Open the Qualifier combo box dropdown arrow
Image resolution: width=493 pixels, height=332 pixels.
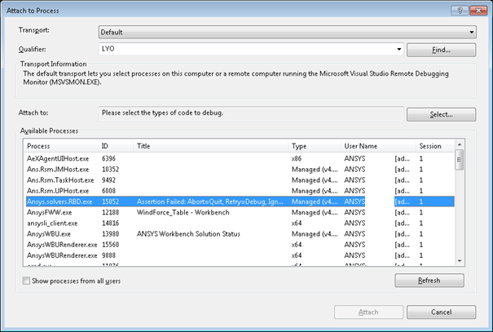click(398, 49)
